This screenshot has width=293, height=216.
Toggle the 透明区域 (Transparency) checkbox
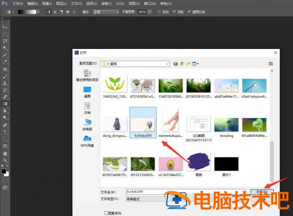[189, 12]
